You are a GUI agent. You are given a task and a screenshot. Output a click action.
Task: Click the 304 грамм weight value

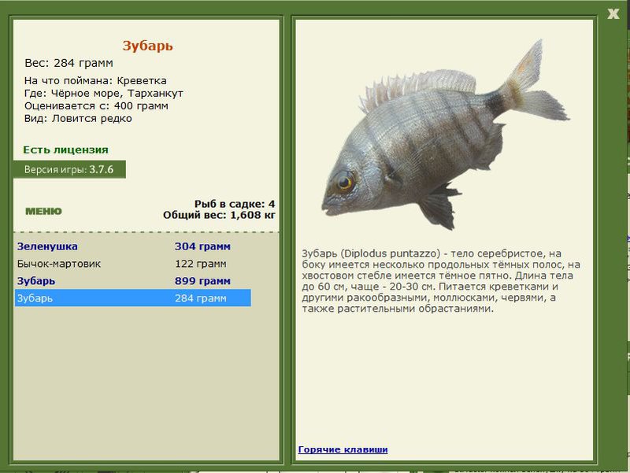click(202, 246)
